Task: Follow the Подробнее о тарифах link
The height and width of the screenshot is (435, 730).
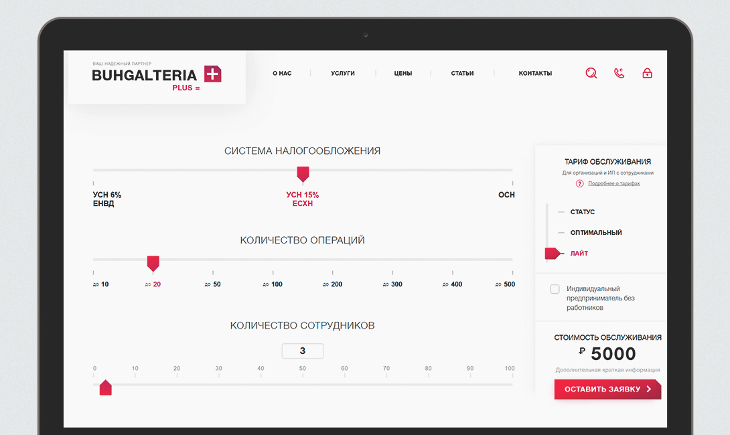Action: pos(614,183)
